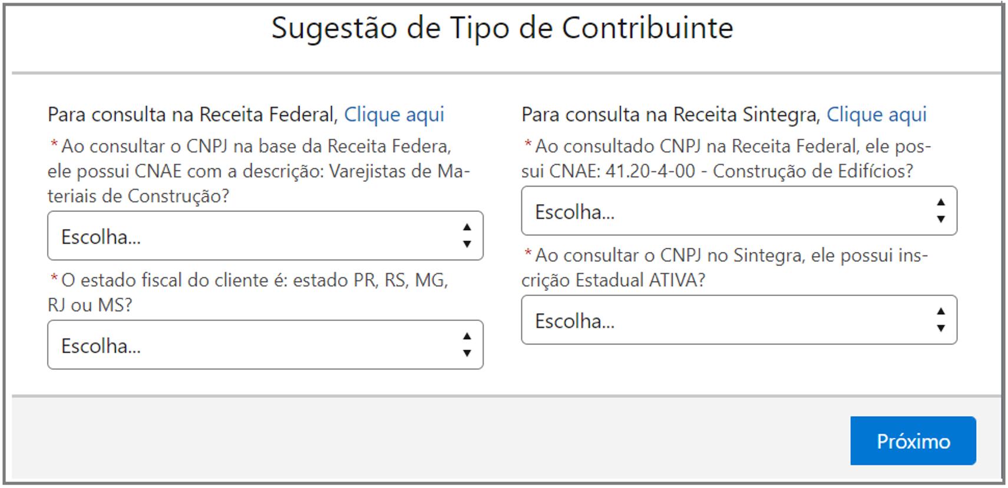
Task: Click arrow icon of Construção de Edifícios select
Action: (x=941, y=211)
